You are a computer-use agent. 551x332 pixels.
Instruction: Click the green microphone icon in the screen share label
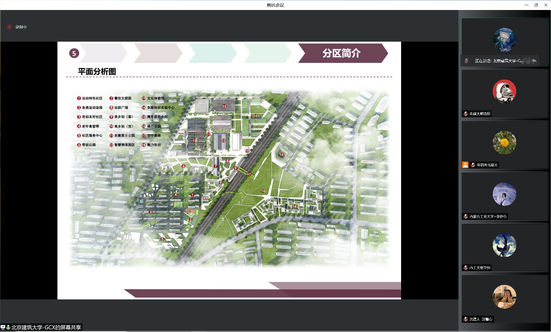click(8, 327)
